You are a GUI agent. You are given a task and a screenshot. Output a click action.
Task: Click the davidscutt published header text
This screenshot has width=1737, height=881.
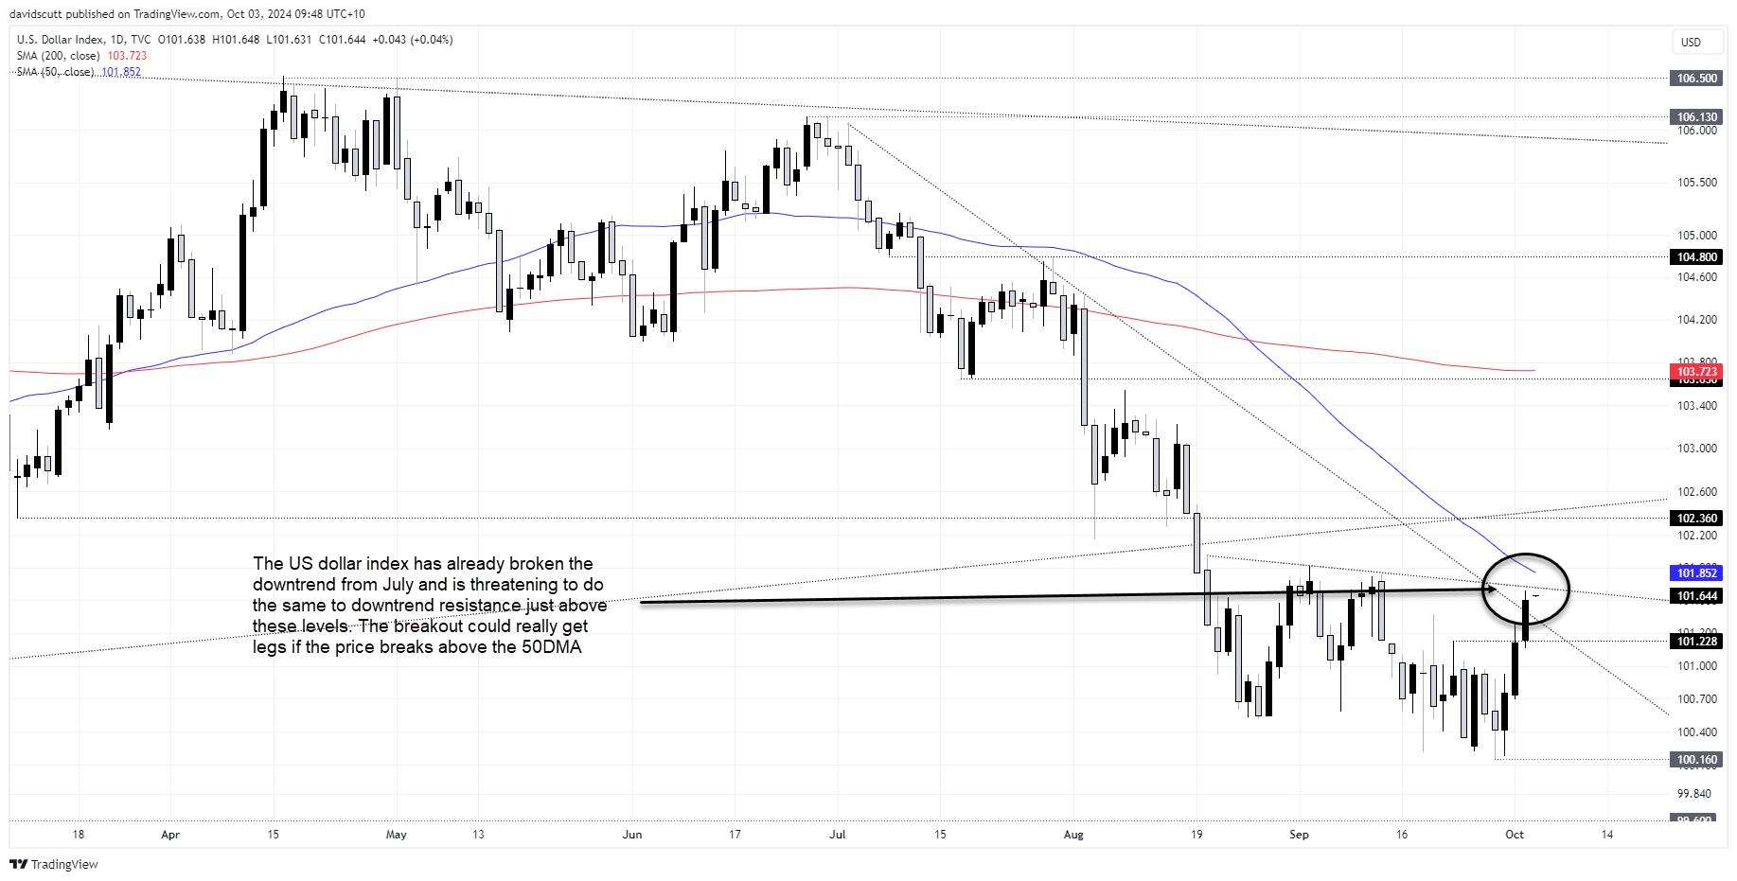click(187, 14)
